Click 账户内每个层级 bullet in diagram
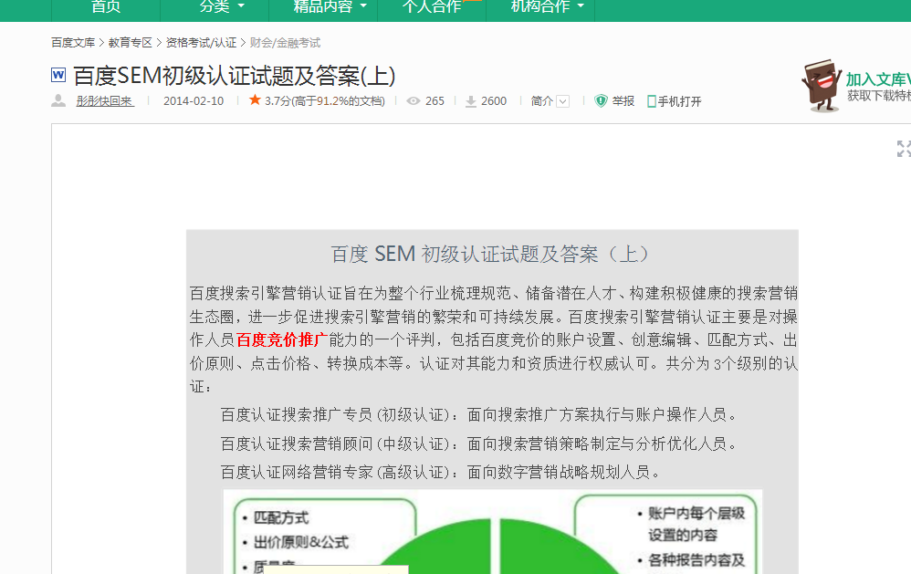 696,513
